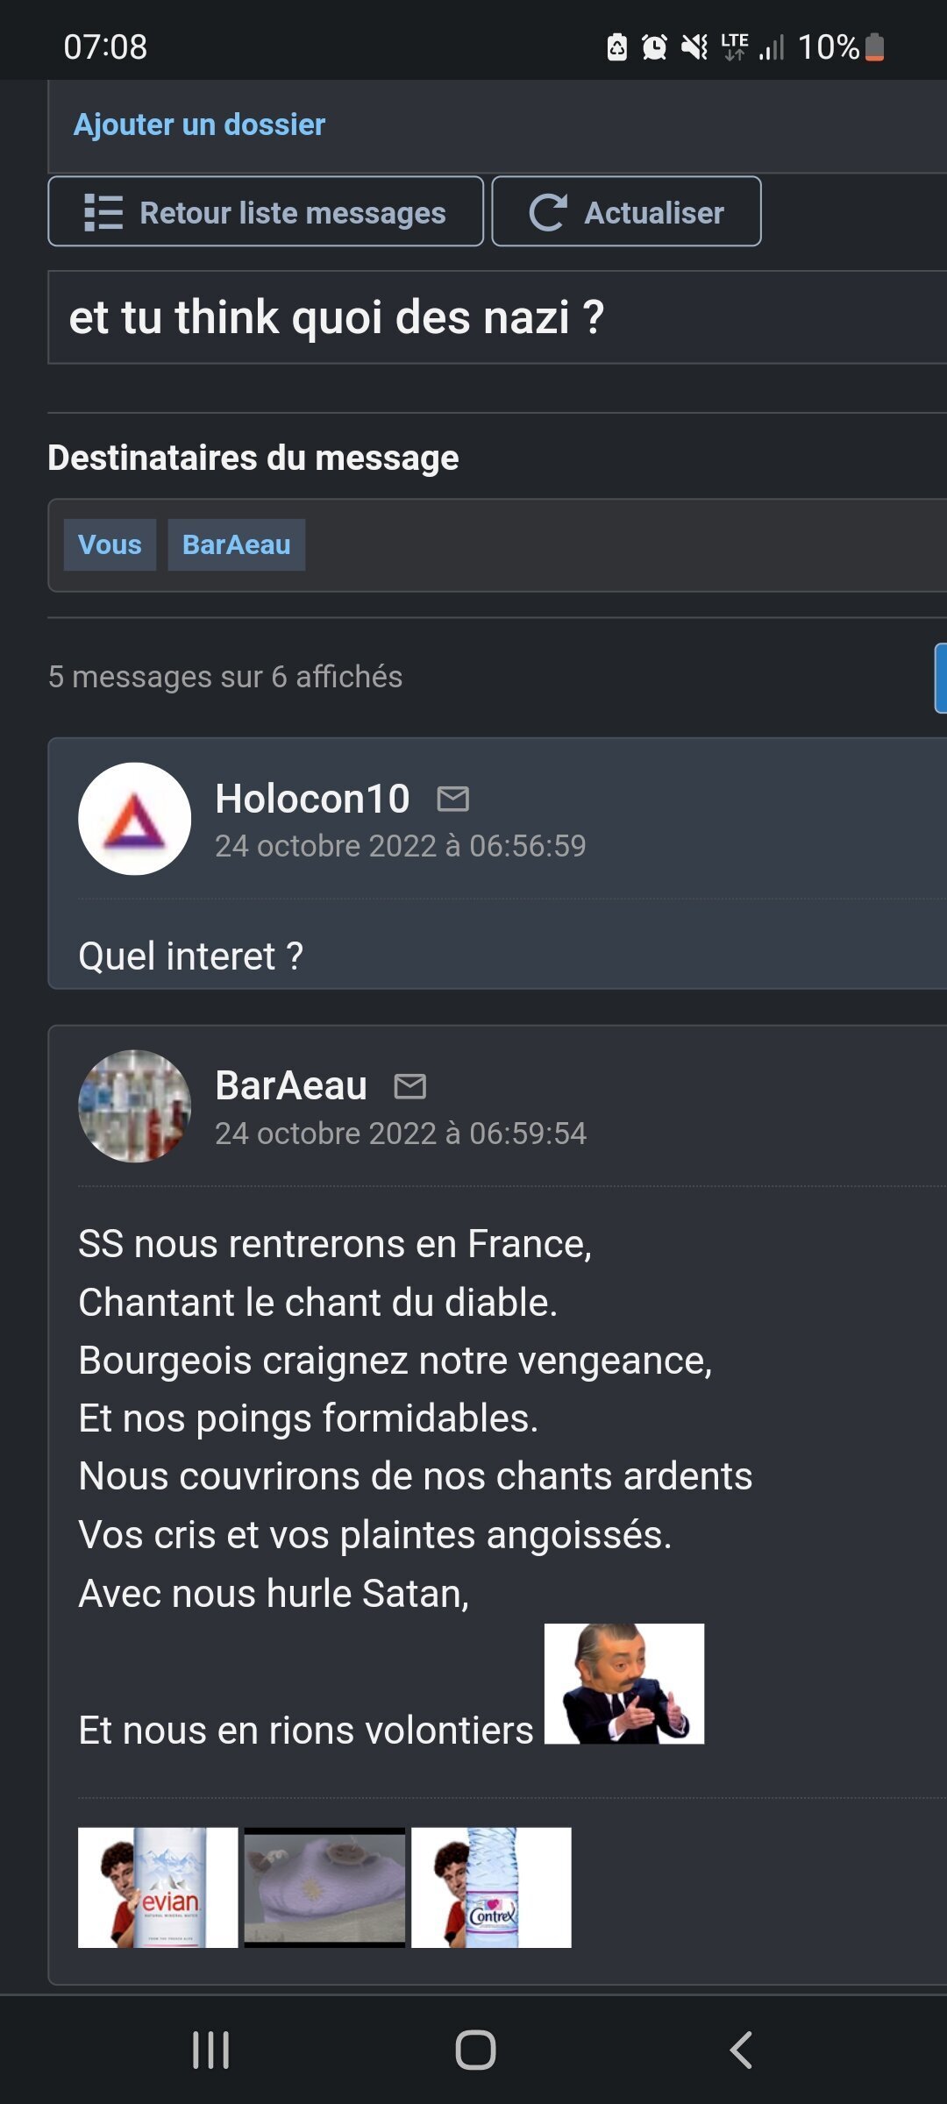
Task: Select the Vous recipient tag
Action: click(110, 544)
